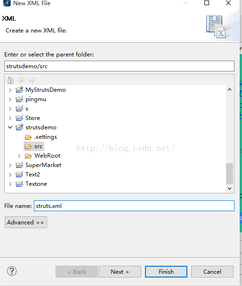Screen dimensions: 242x286
Task: Click the dialog's title bar application icon
Action: coord(7,3)
